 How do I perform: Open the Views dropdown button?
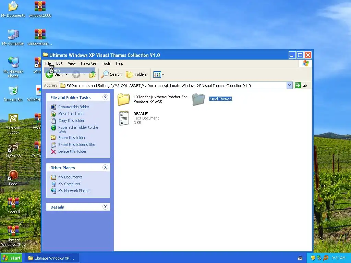click(x=158, y=74)
